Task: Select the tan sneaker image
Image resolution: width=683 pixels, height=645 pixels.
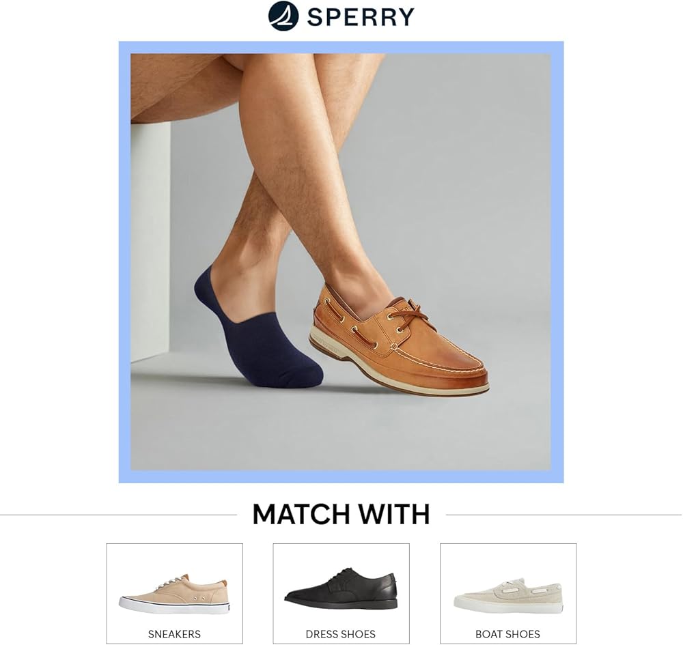Action: coord(174,594)
